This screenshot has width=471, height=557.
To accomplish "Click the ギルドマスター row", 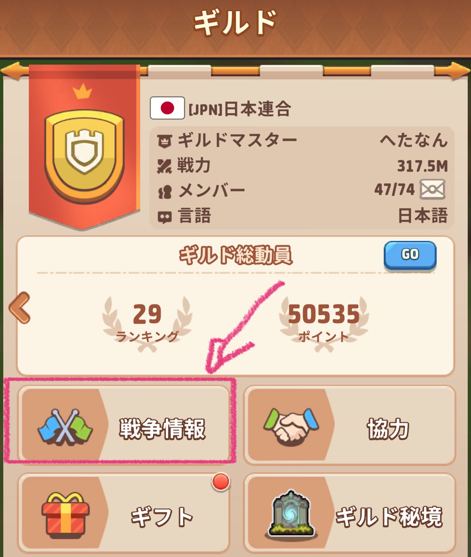I will tap(302, 140).
